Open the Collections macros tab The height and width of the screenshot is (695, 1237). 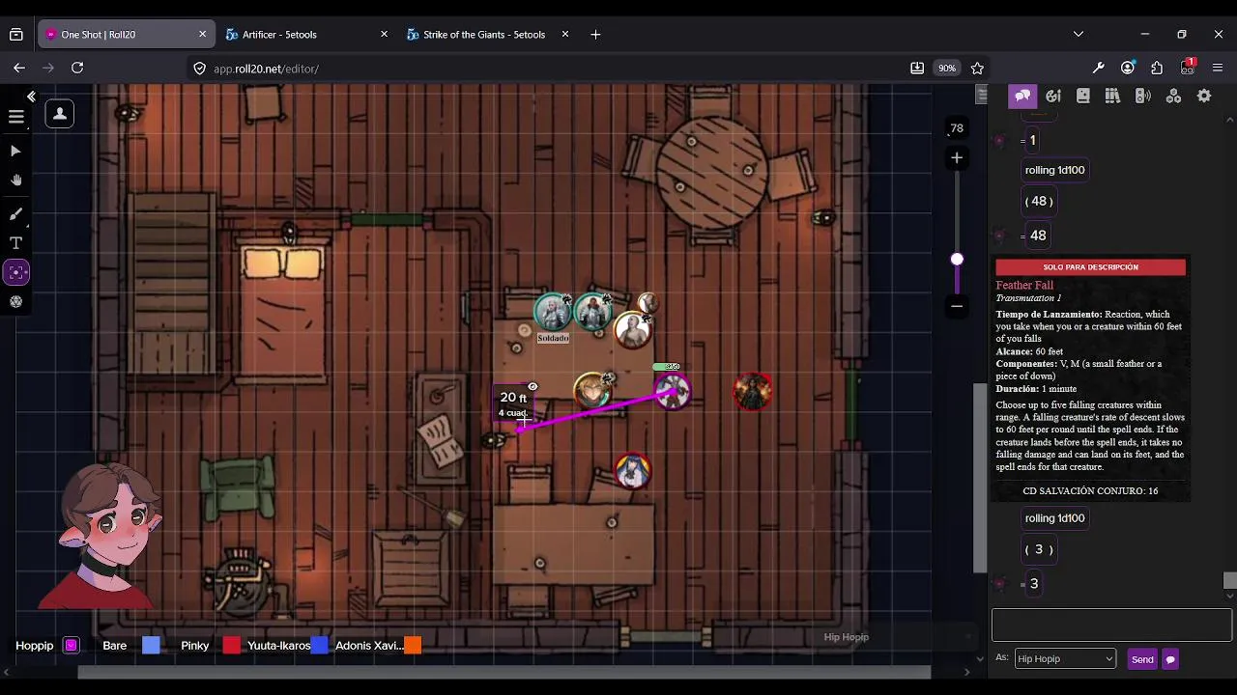[x=1173, y=96]
